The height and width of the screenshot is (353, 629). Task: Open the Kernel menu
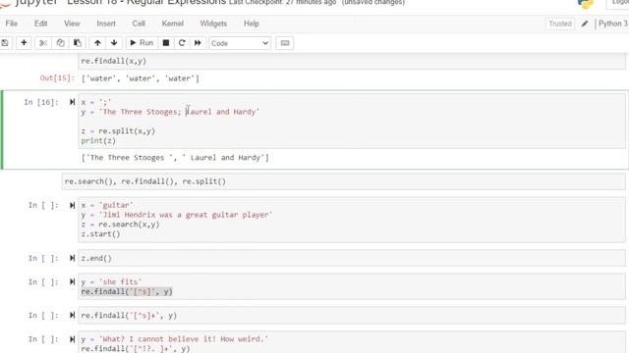pyautogui.click(x=173, y=24)
